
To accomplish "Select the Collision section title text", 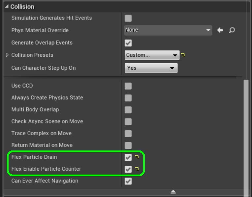I will (x=22, y=7).
